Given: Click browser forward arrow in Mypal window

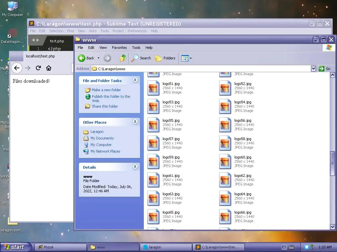Looking at the screenshot, I should [x=28, y=68].
